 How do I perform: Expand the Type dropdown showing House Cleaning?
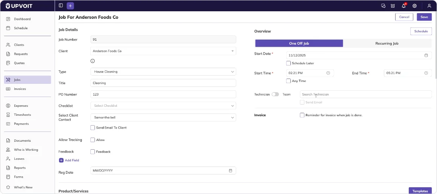163,71
